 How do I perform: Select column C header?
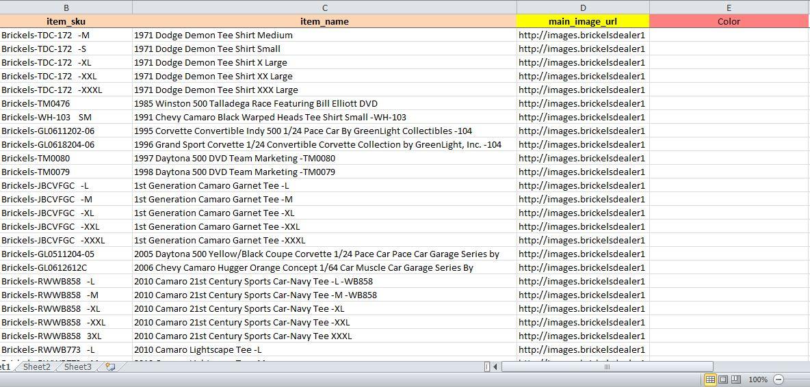[324, 8]
